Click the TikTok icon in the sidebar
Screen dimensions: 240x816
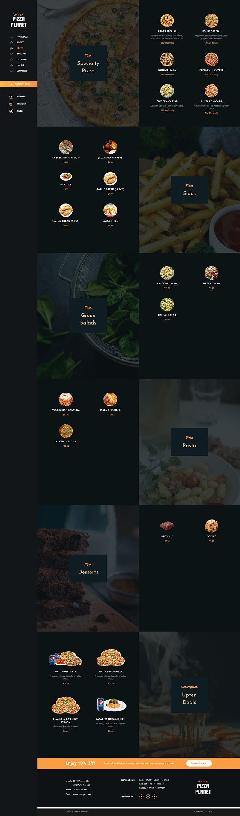pos(11,111)
